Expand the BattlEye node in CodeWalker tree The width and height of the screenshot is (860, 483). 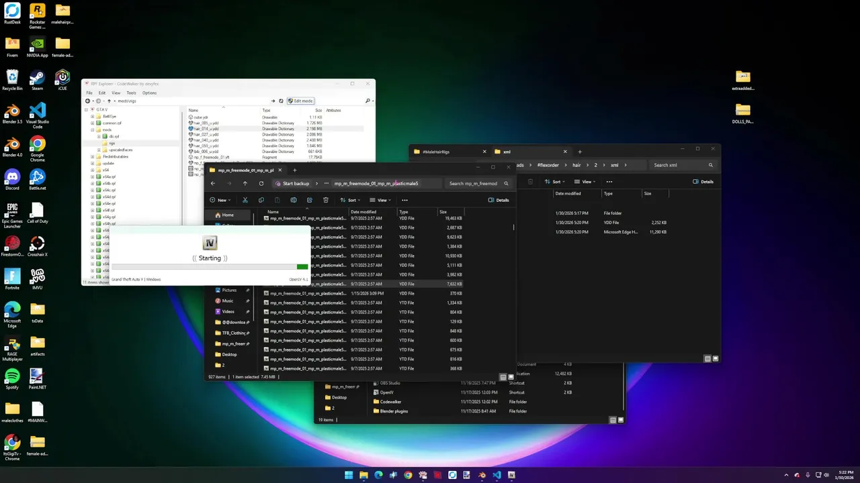(x=92, y=116)
